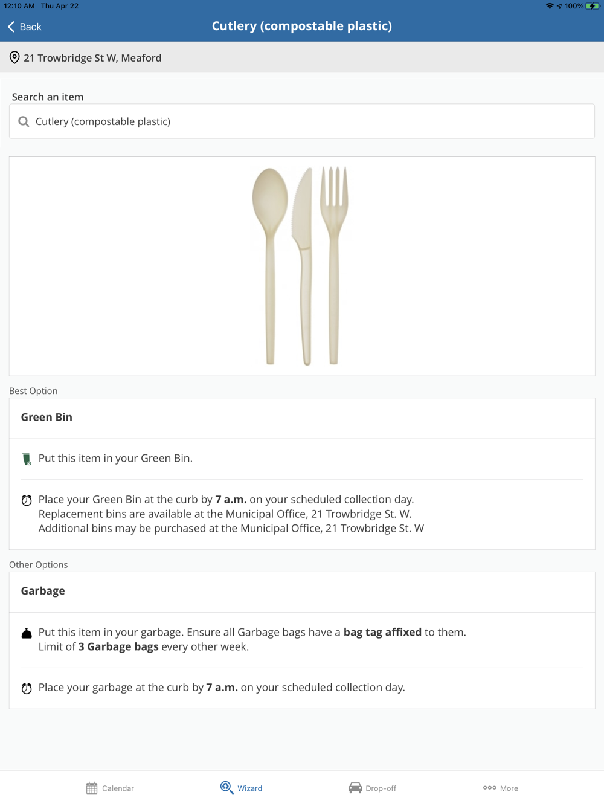Viewport: 604px width, 806px height.
Task: Tap the page title Cutlery (compostable plastic)
Action: 301,26
